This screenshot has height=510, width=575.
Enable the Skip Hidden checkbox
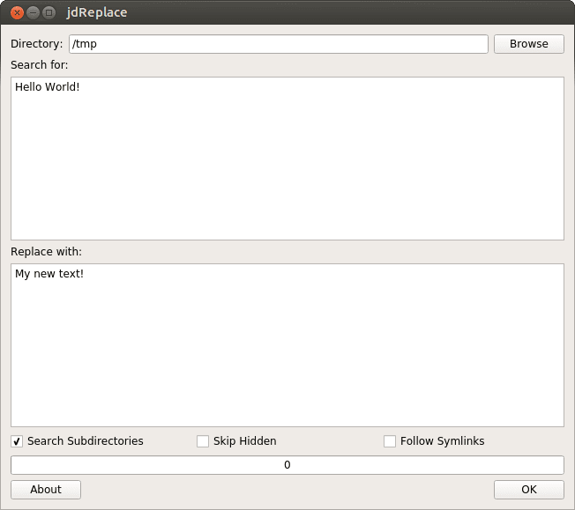(x=203, y=441)
